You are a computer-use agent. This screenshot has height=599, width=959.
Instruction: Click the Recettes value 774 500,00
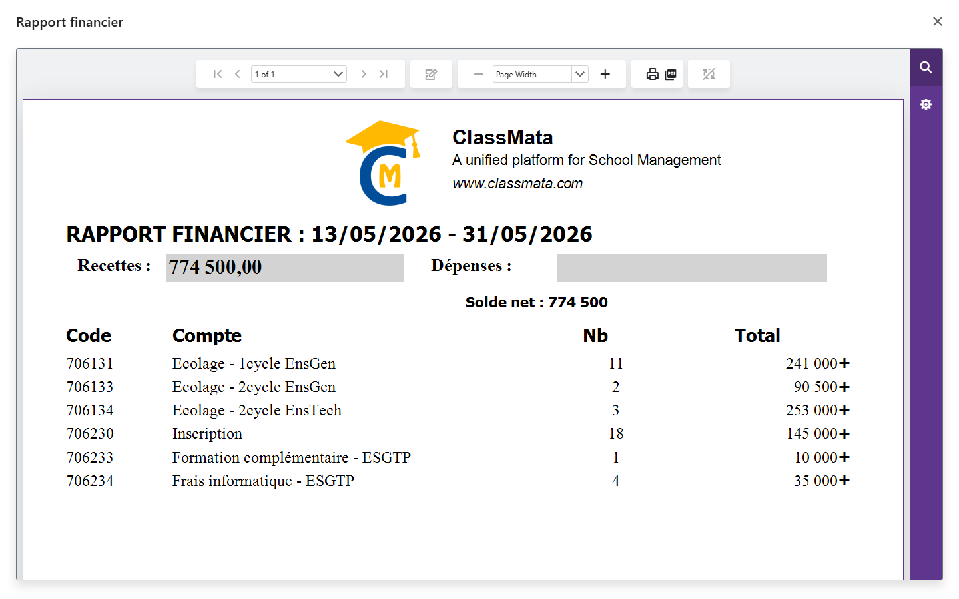pyautogui.click(x=285, y=268)
